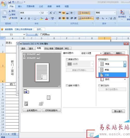Open the Insert ribbon tab
This screenshot has height=138, width=130.
pos(20,6)
